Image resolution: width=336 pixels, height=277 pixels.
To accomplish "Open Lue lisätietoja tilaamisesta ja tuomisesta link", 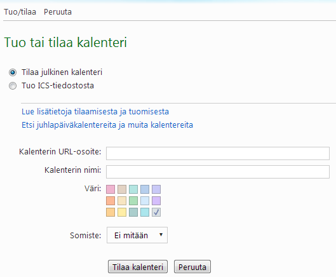I will click(95, 112).
